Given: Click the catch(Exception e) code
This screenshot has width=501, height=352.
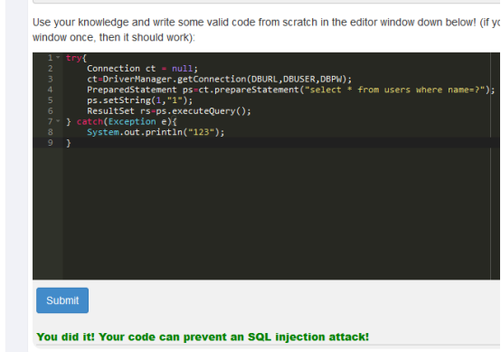Looking at the screenshot, I should pos(127,121).
